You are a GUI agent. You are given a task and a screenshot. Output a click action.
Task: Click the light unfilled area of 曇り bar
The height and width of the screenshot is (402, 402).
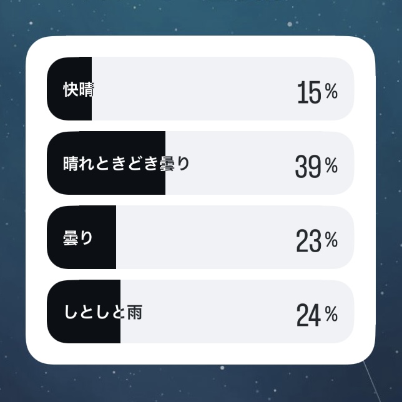(200, 238)
